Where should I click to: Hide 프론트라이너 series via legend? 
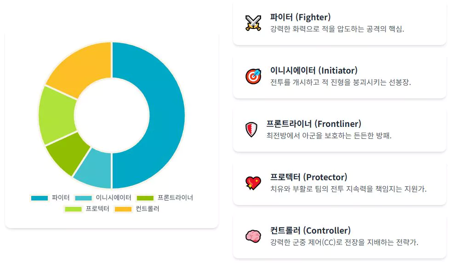pyautogui.click(x=165, y=198)
